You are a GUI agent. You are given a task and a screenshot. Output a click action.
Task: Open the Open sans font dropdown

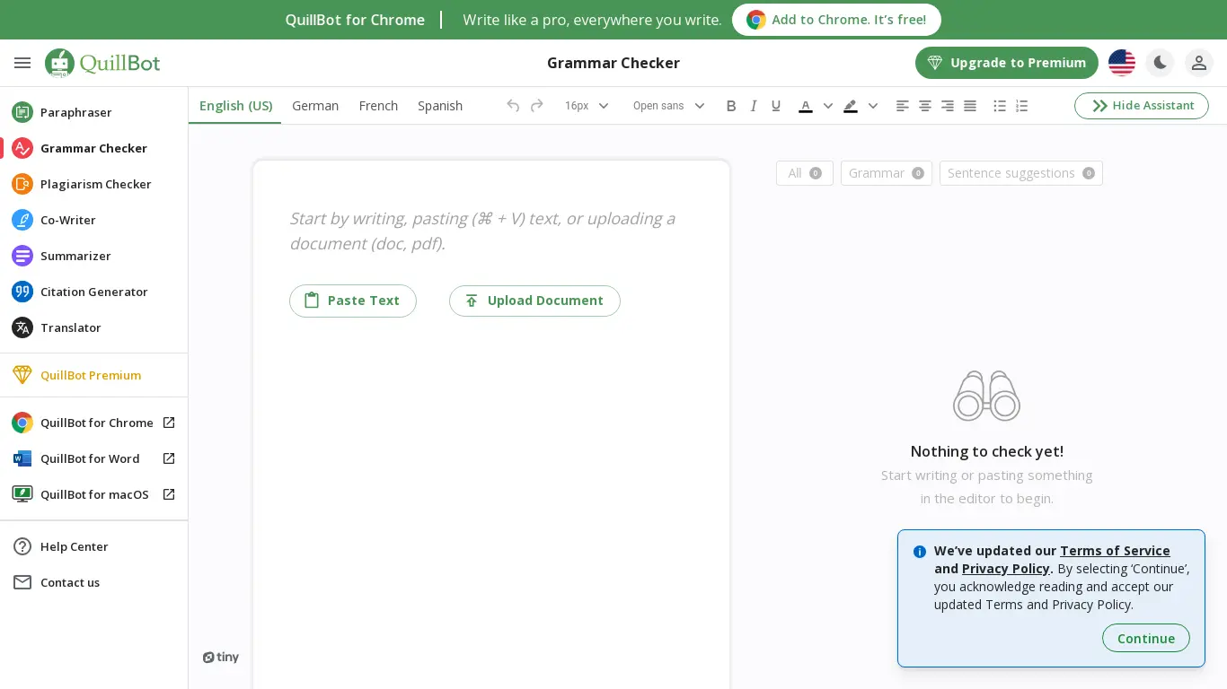tap(668, 106)
